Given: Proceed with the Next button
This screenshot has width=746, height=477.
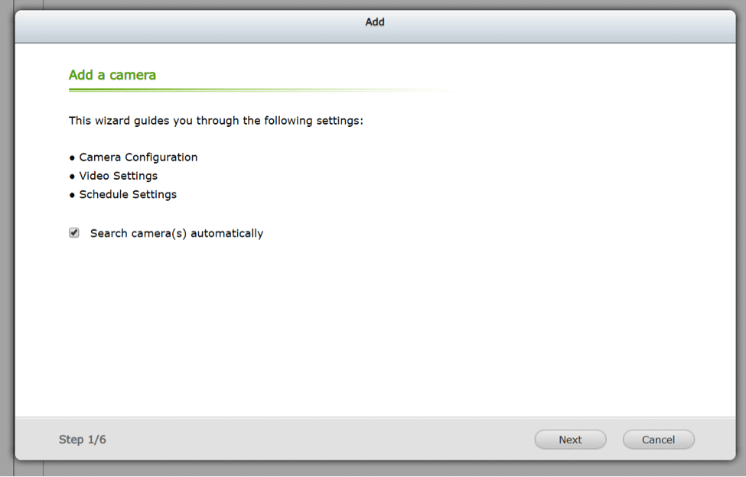Looking at the screenshot, I should (570, 440).
